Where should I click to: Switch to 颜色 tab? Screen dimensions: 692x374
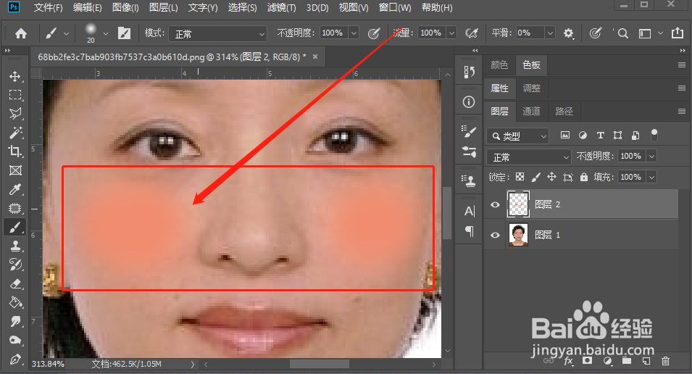(x=499, y=65)
